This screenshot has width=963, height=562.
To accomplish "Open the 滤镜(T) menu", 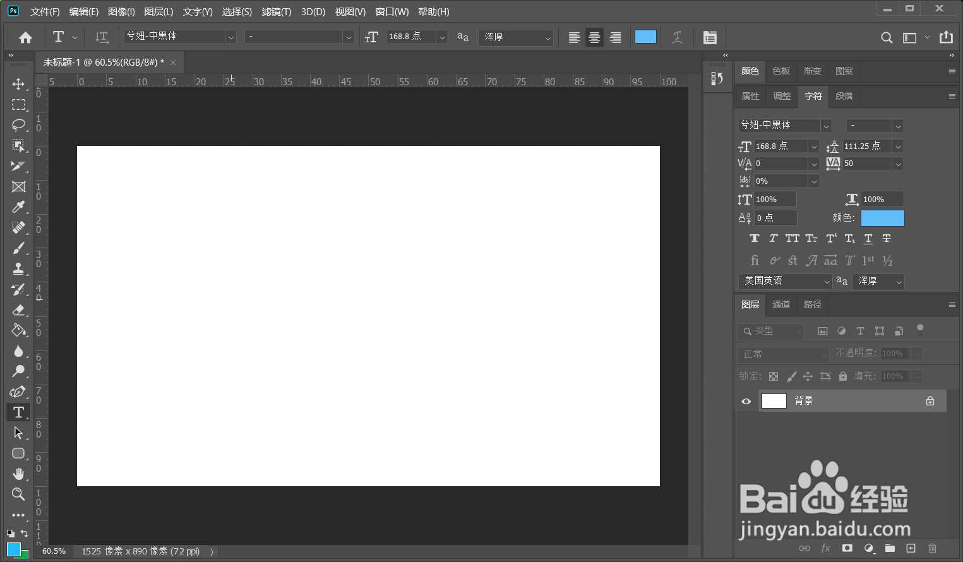I will click(277, 12).
